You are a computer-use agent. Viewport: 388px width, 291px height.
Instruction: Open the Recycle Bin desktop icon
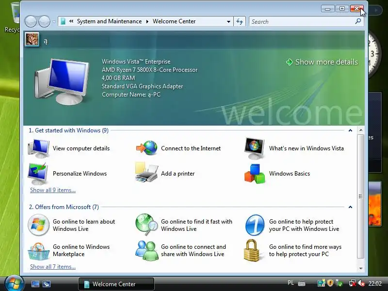click(x=13, y=17)
